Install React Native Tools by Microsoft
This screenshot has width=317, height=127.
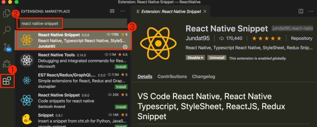pyautogui.click(x=121, y=67)
